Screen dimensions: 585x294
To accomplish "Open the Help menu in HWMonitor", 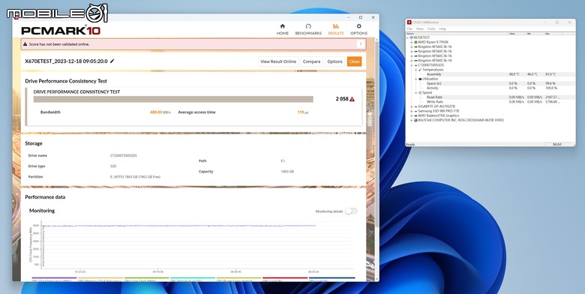I will point(442,28).
